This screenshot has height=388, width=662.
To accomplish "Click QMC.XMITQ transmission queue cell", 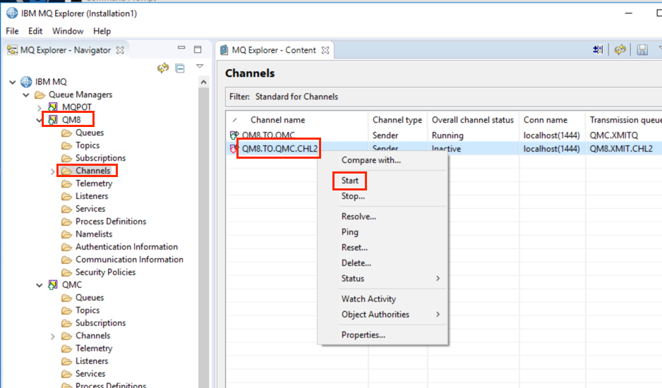I will tap(614, 135).
